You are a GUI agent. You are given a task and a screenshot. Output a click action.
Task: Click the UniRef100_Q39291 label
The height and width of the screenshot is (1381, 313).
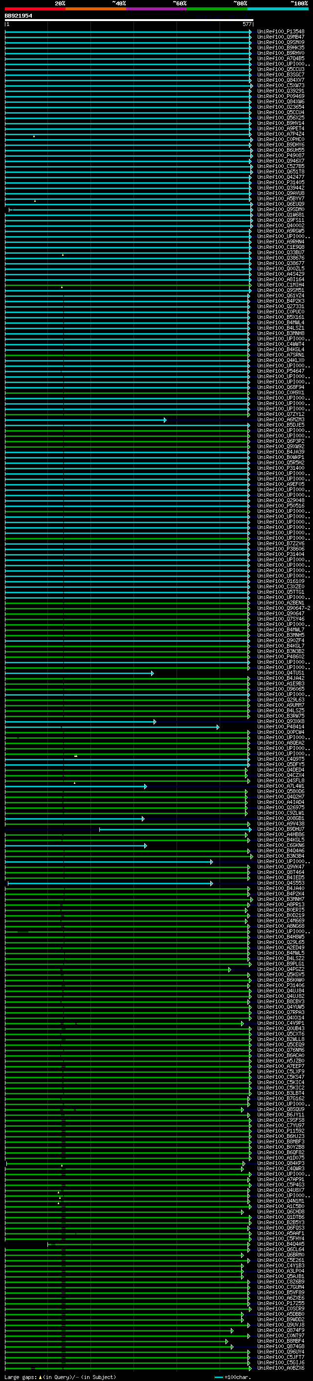(280, 91)
